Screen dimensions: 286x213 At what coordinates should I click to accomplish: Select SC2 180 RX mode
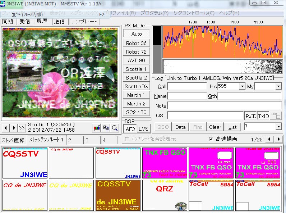137,112
